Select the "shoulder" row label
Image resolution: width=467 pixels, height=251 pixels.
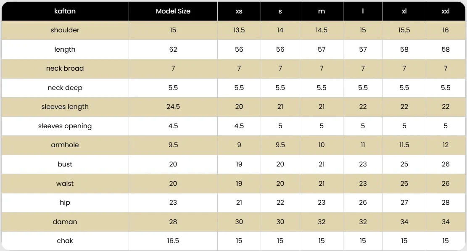pyautogui.click(x=65, y=30)
